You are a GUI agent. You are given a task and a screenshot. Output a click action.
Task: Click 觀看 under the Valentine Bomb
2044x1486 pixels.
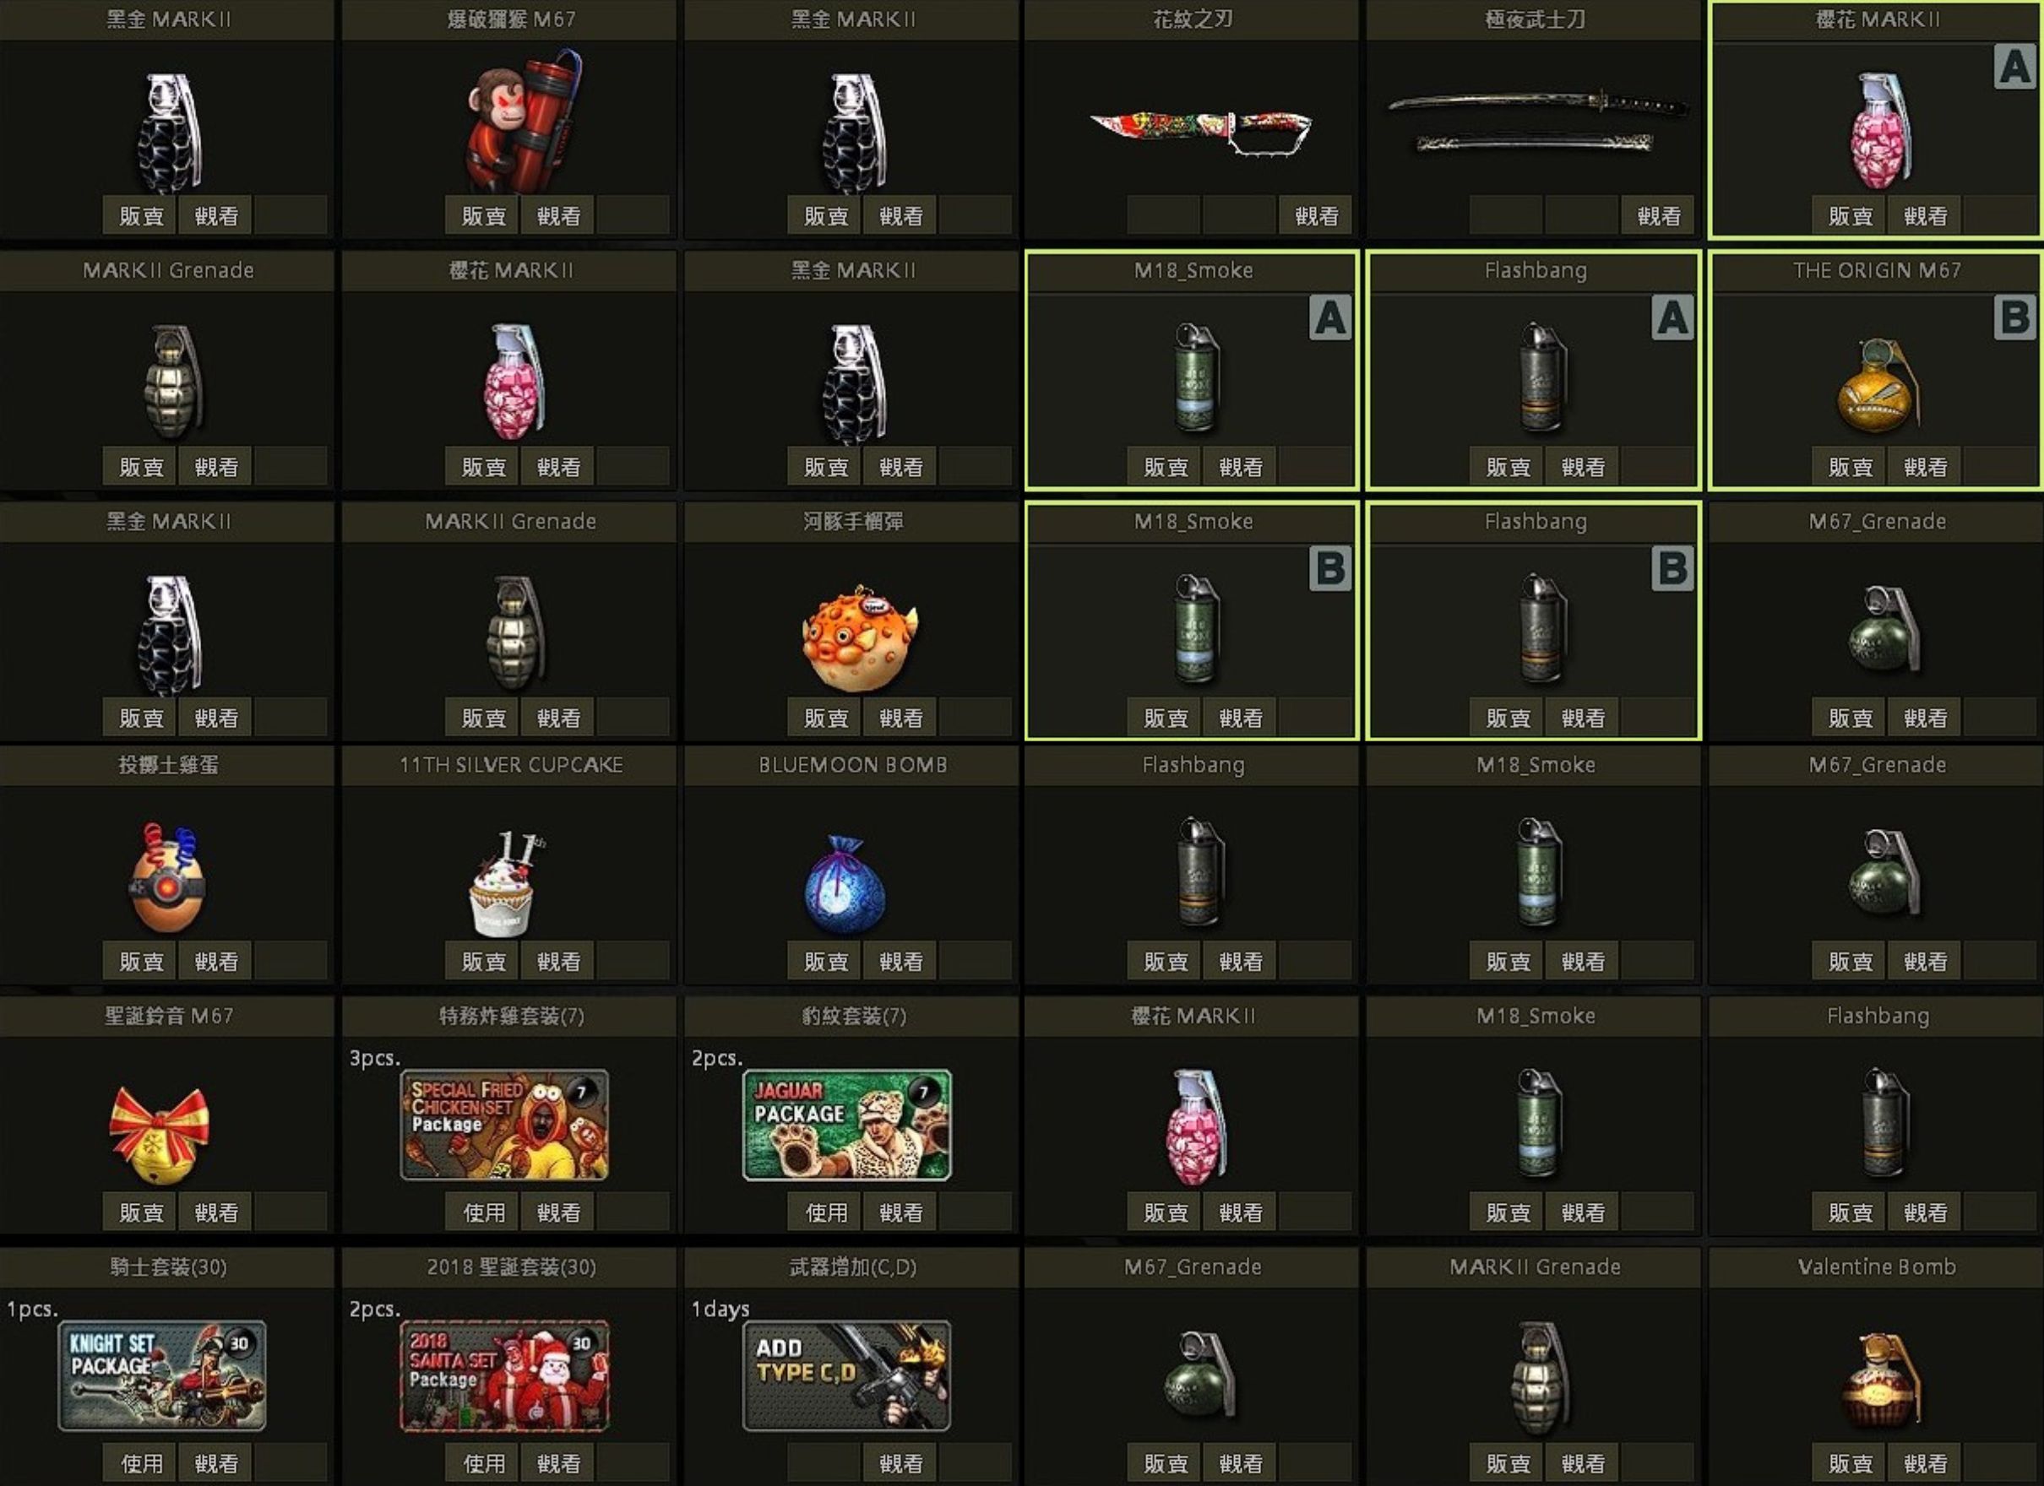click(1925, 1462)
